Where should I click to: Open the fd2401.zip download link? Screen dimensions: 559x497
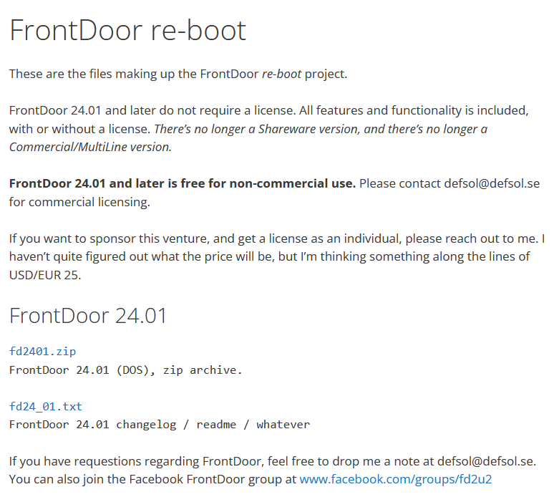point(42,352)
